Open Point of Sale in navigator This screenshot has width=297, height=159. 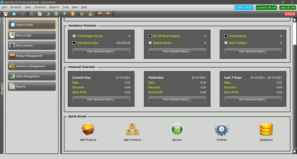[32, 35]
